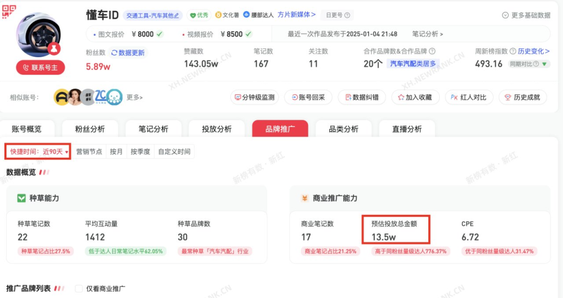Click the 高于同粉丝量级达人776.37% tag
The image size is (563, 298).
click(x=411, y=251)
